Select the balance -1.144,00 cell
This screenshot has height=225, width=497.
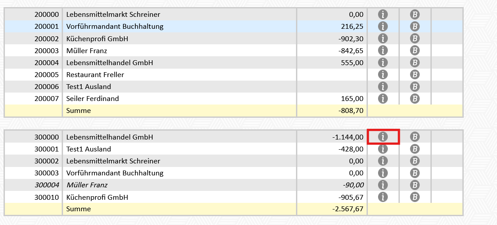pyautogui.click(x=348, y=137)
